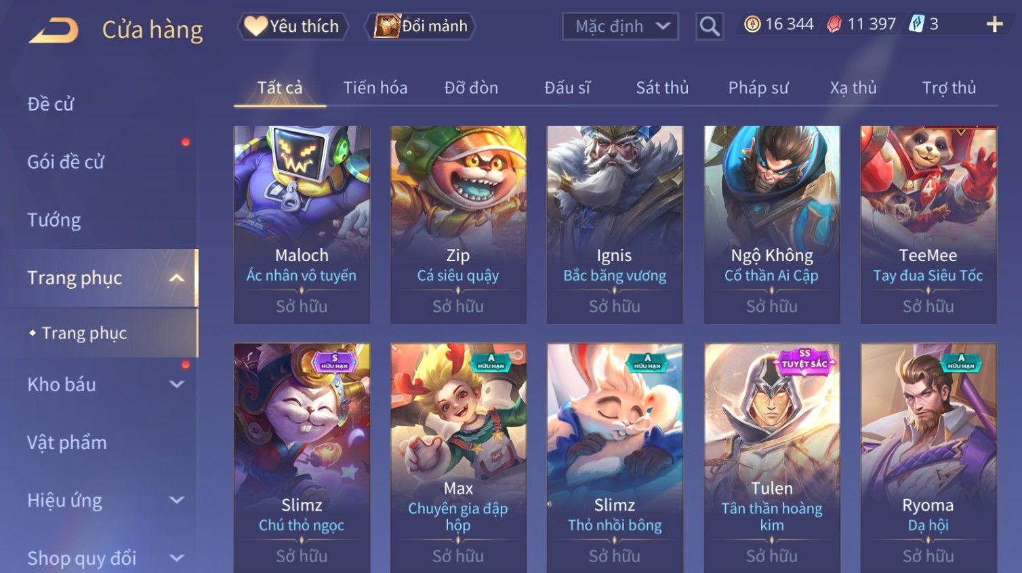Select the Tulen Tân thần hoàng kim skin
1022x573 pixels.
pyautogui.click(x=772, y=458)
